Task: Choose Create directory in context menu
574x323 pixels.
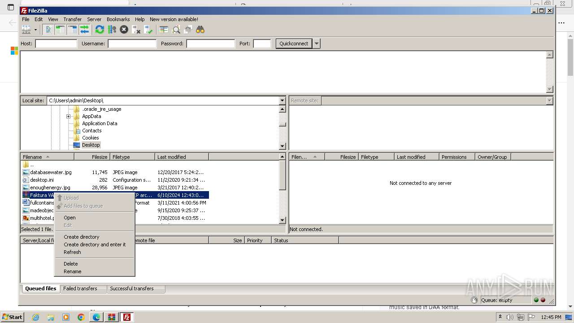Action: tap(94, 237)
